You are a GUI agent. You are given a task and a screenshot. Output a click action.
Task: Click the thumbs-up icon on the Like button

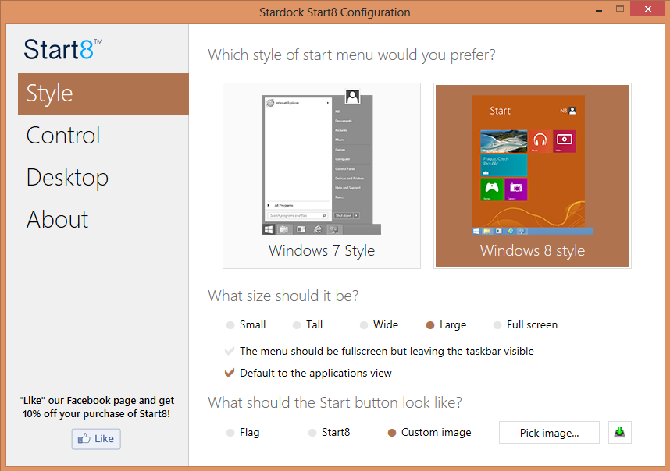pyautogui.click(x=84, y=438)
